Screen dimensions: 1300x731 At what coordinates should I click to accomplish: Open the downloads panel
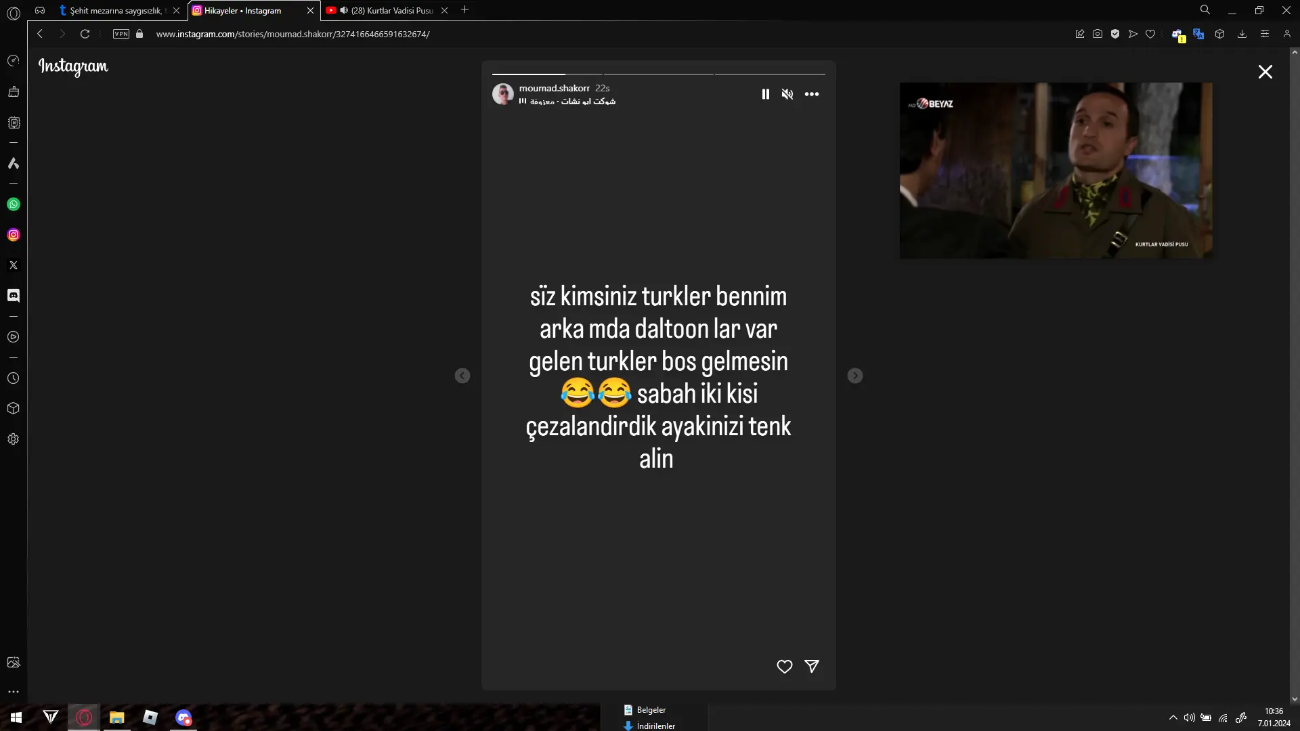click(x=1242, y=34)
